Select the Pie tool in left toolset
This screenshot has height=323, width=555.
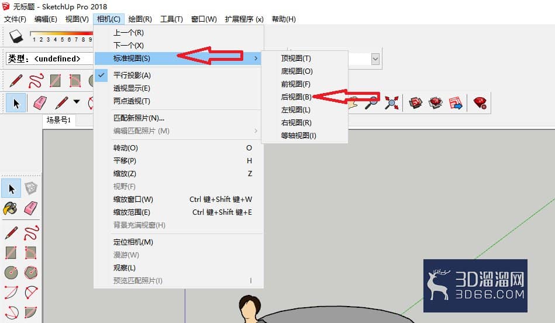(x=31, y=312)
